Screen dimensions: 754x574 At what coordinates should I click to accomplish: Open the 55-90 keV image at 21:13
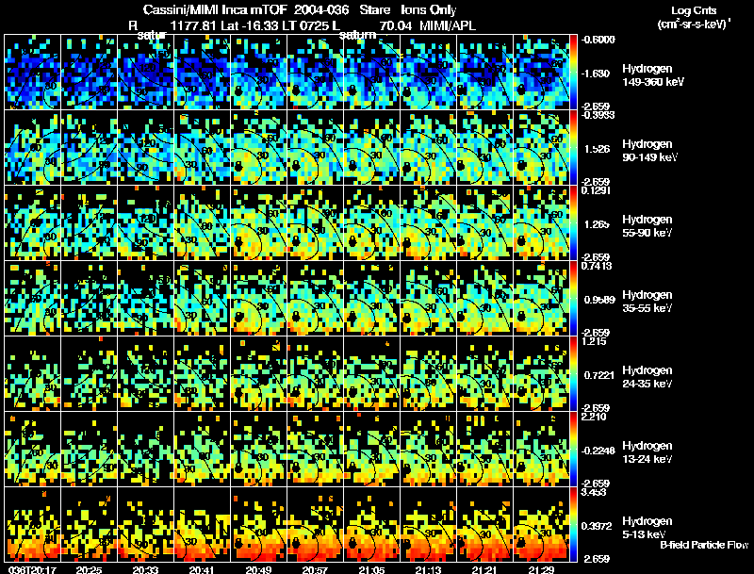pyautogui.click(x=429, y=223)
